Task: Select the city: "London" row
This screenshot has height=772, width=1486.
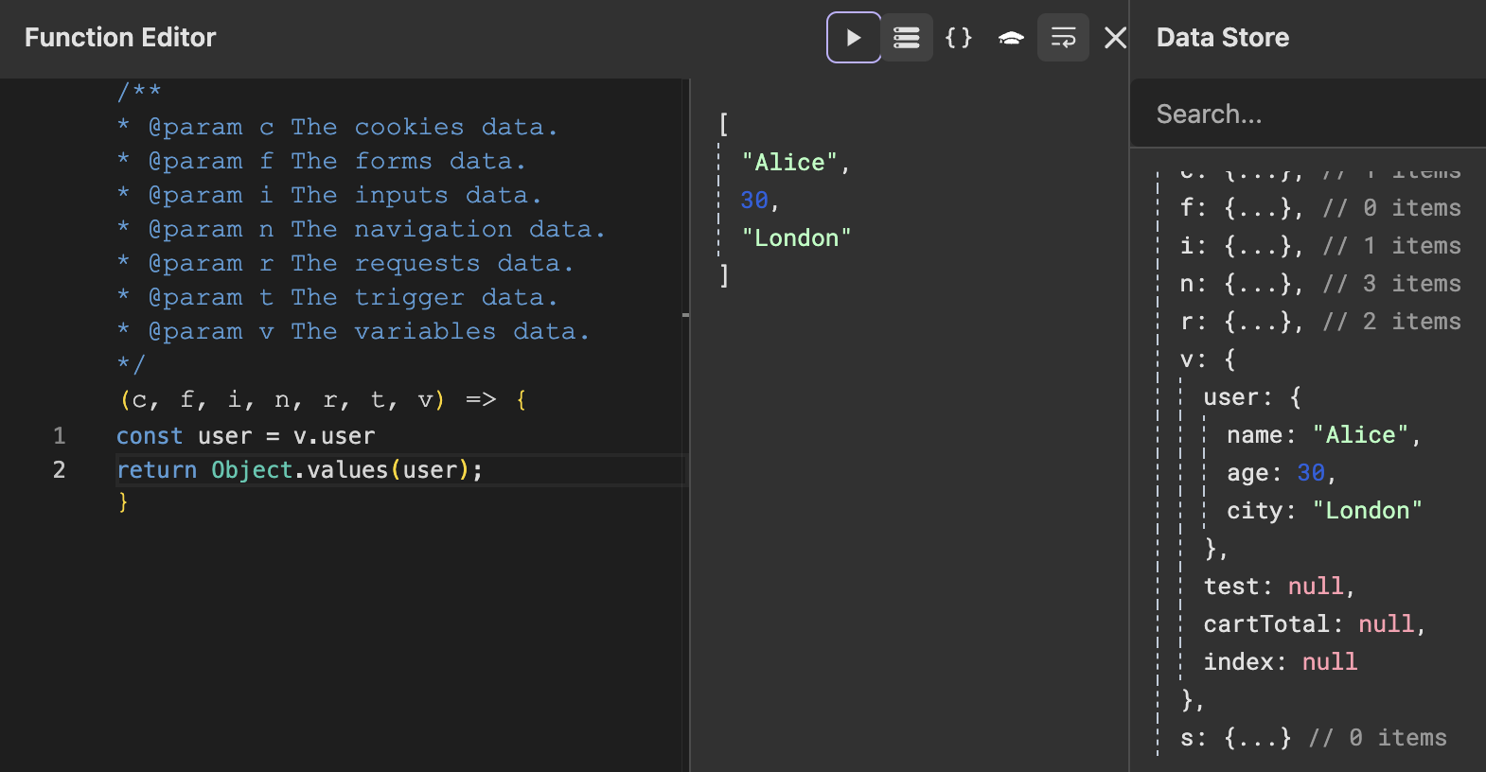Action: click(1324, 511)
